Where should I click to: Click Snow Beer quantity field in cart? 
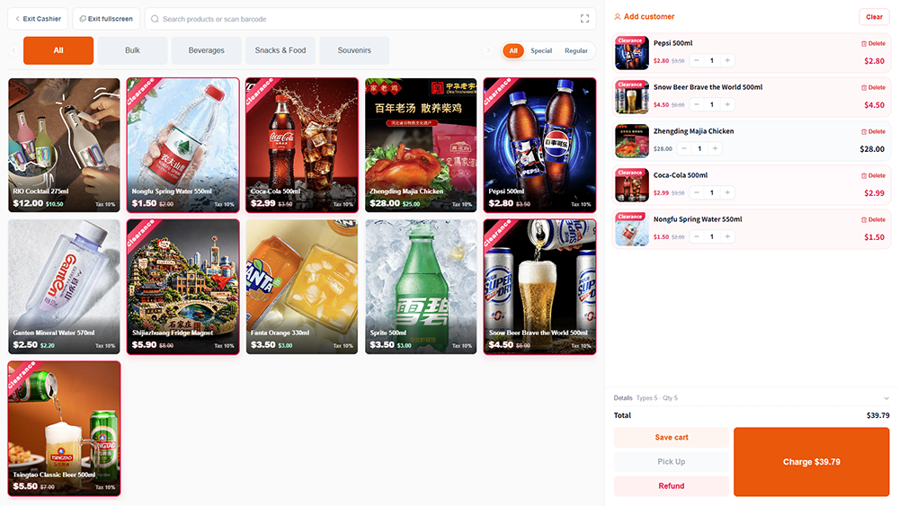pyautogui.click(x=712, y=104)
